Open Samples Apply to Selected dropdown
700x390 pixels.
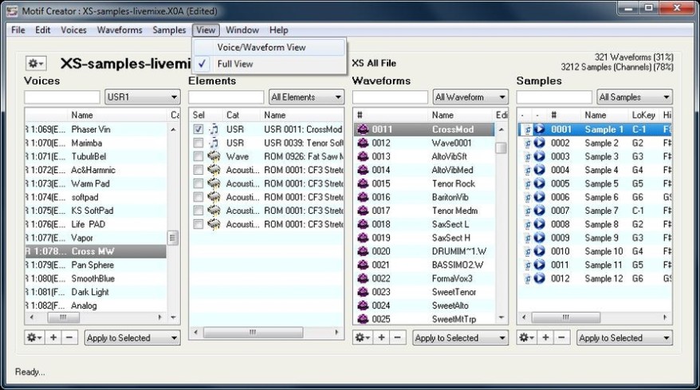coord(624,337)
